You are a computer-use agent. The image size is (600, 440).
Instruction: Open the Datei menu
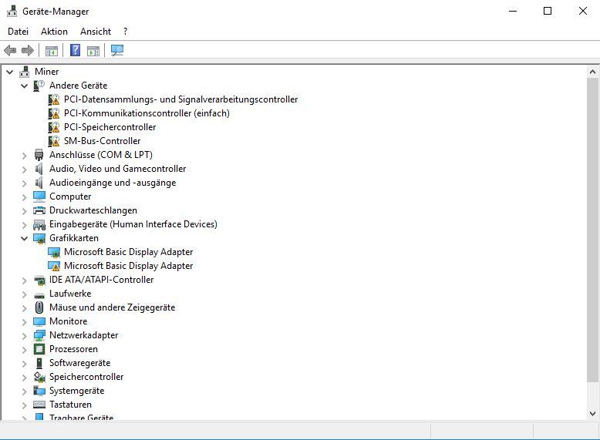point(18,32)
